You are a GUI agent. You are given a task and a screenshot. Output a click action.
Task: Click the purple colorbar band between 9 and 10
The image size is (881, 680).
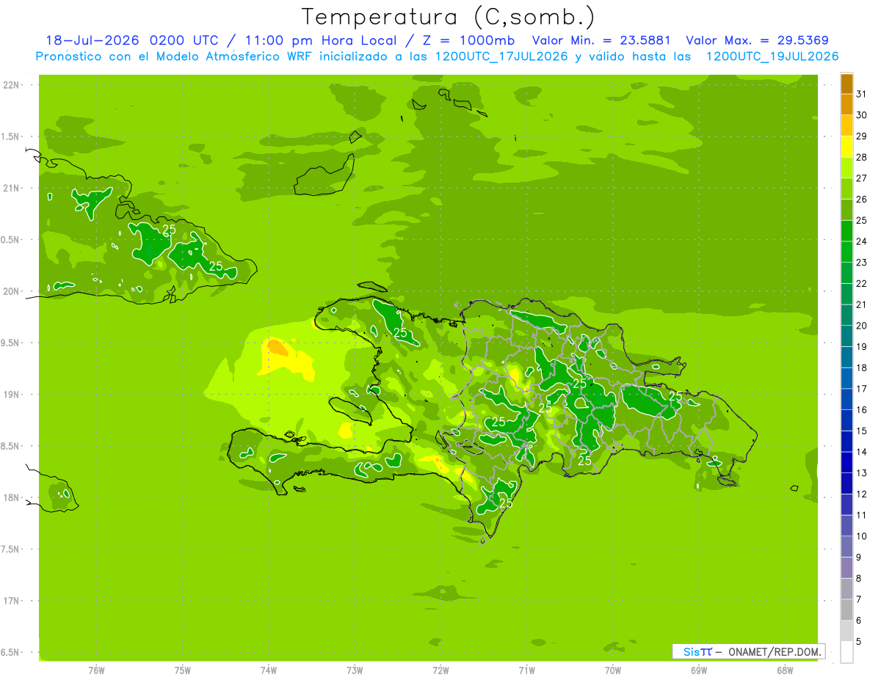(846, 547)
